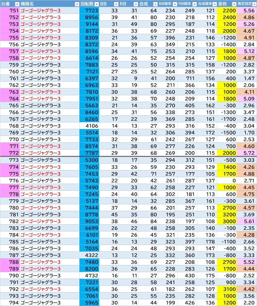
Task: Open the BB確率 column filter dropdown
Action: point(175,4)
